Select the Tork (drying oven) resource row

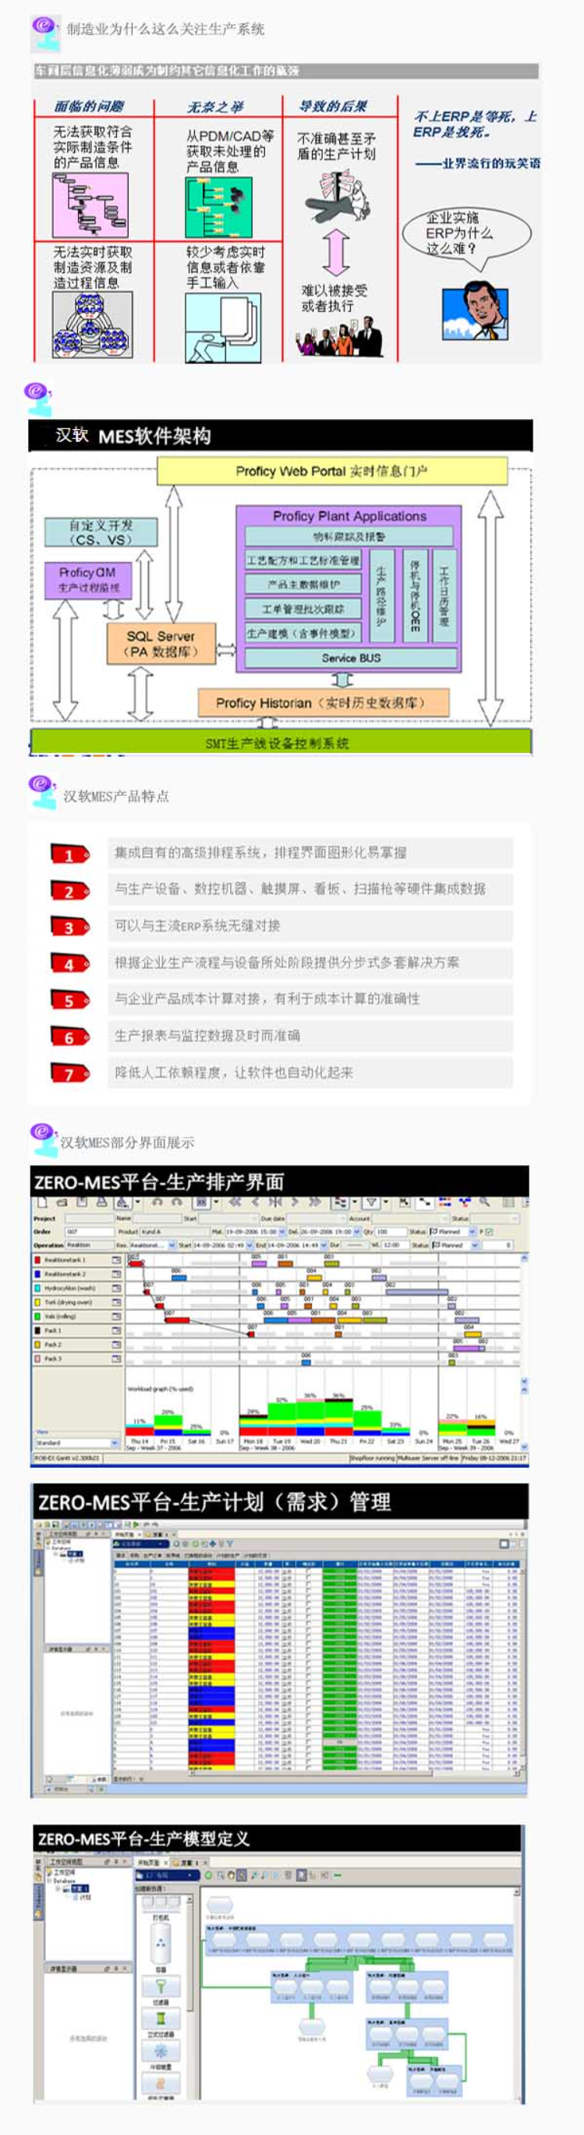77,1302
